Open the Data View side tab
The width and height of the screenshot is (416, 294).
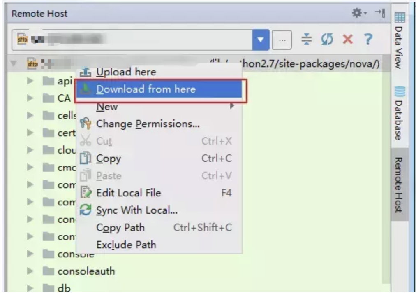tap(399, 41)
